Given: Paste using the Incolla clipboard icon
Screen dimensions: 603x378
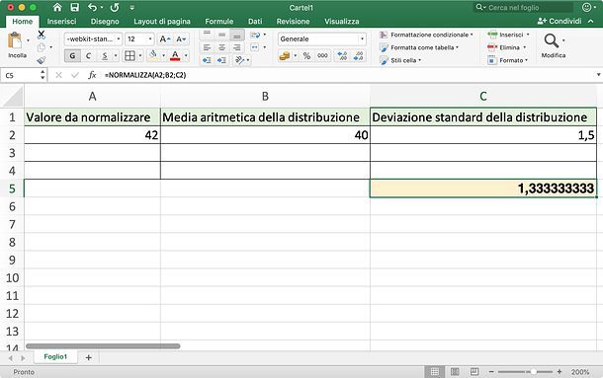Looking at the screenshot, I should coord(15,40).
